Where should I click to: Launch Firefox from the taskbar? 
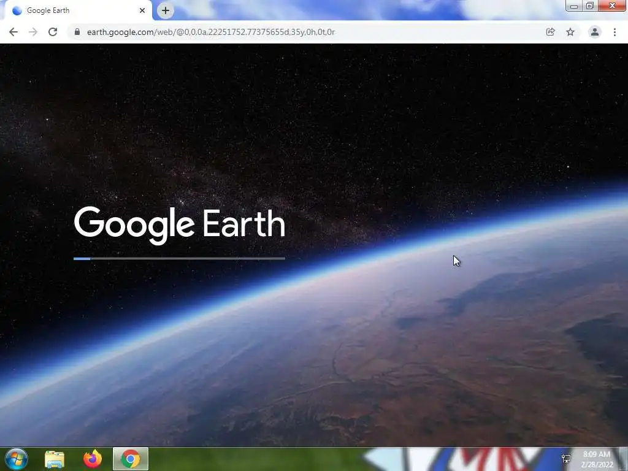[x=93, y=459]
